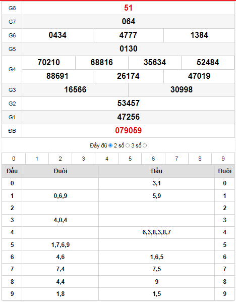
Task: Click the left 'Đầu' column header
Action: pyautogui.click(x=12, y=171)
